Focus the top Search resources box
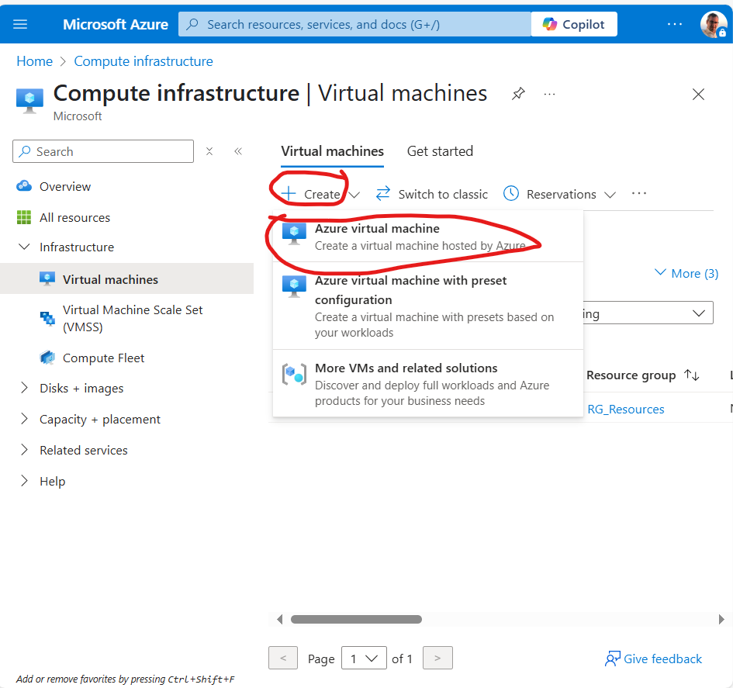Viewport: 733px width, 688px height. 354,24
